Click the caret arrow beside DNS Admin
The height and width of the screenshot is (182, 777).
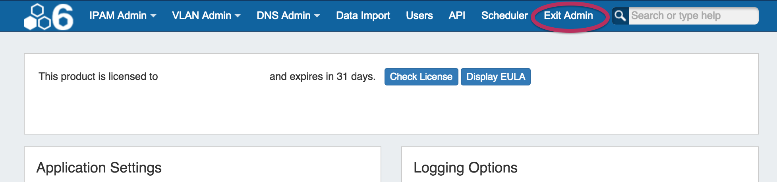(317, 16)
